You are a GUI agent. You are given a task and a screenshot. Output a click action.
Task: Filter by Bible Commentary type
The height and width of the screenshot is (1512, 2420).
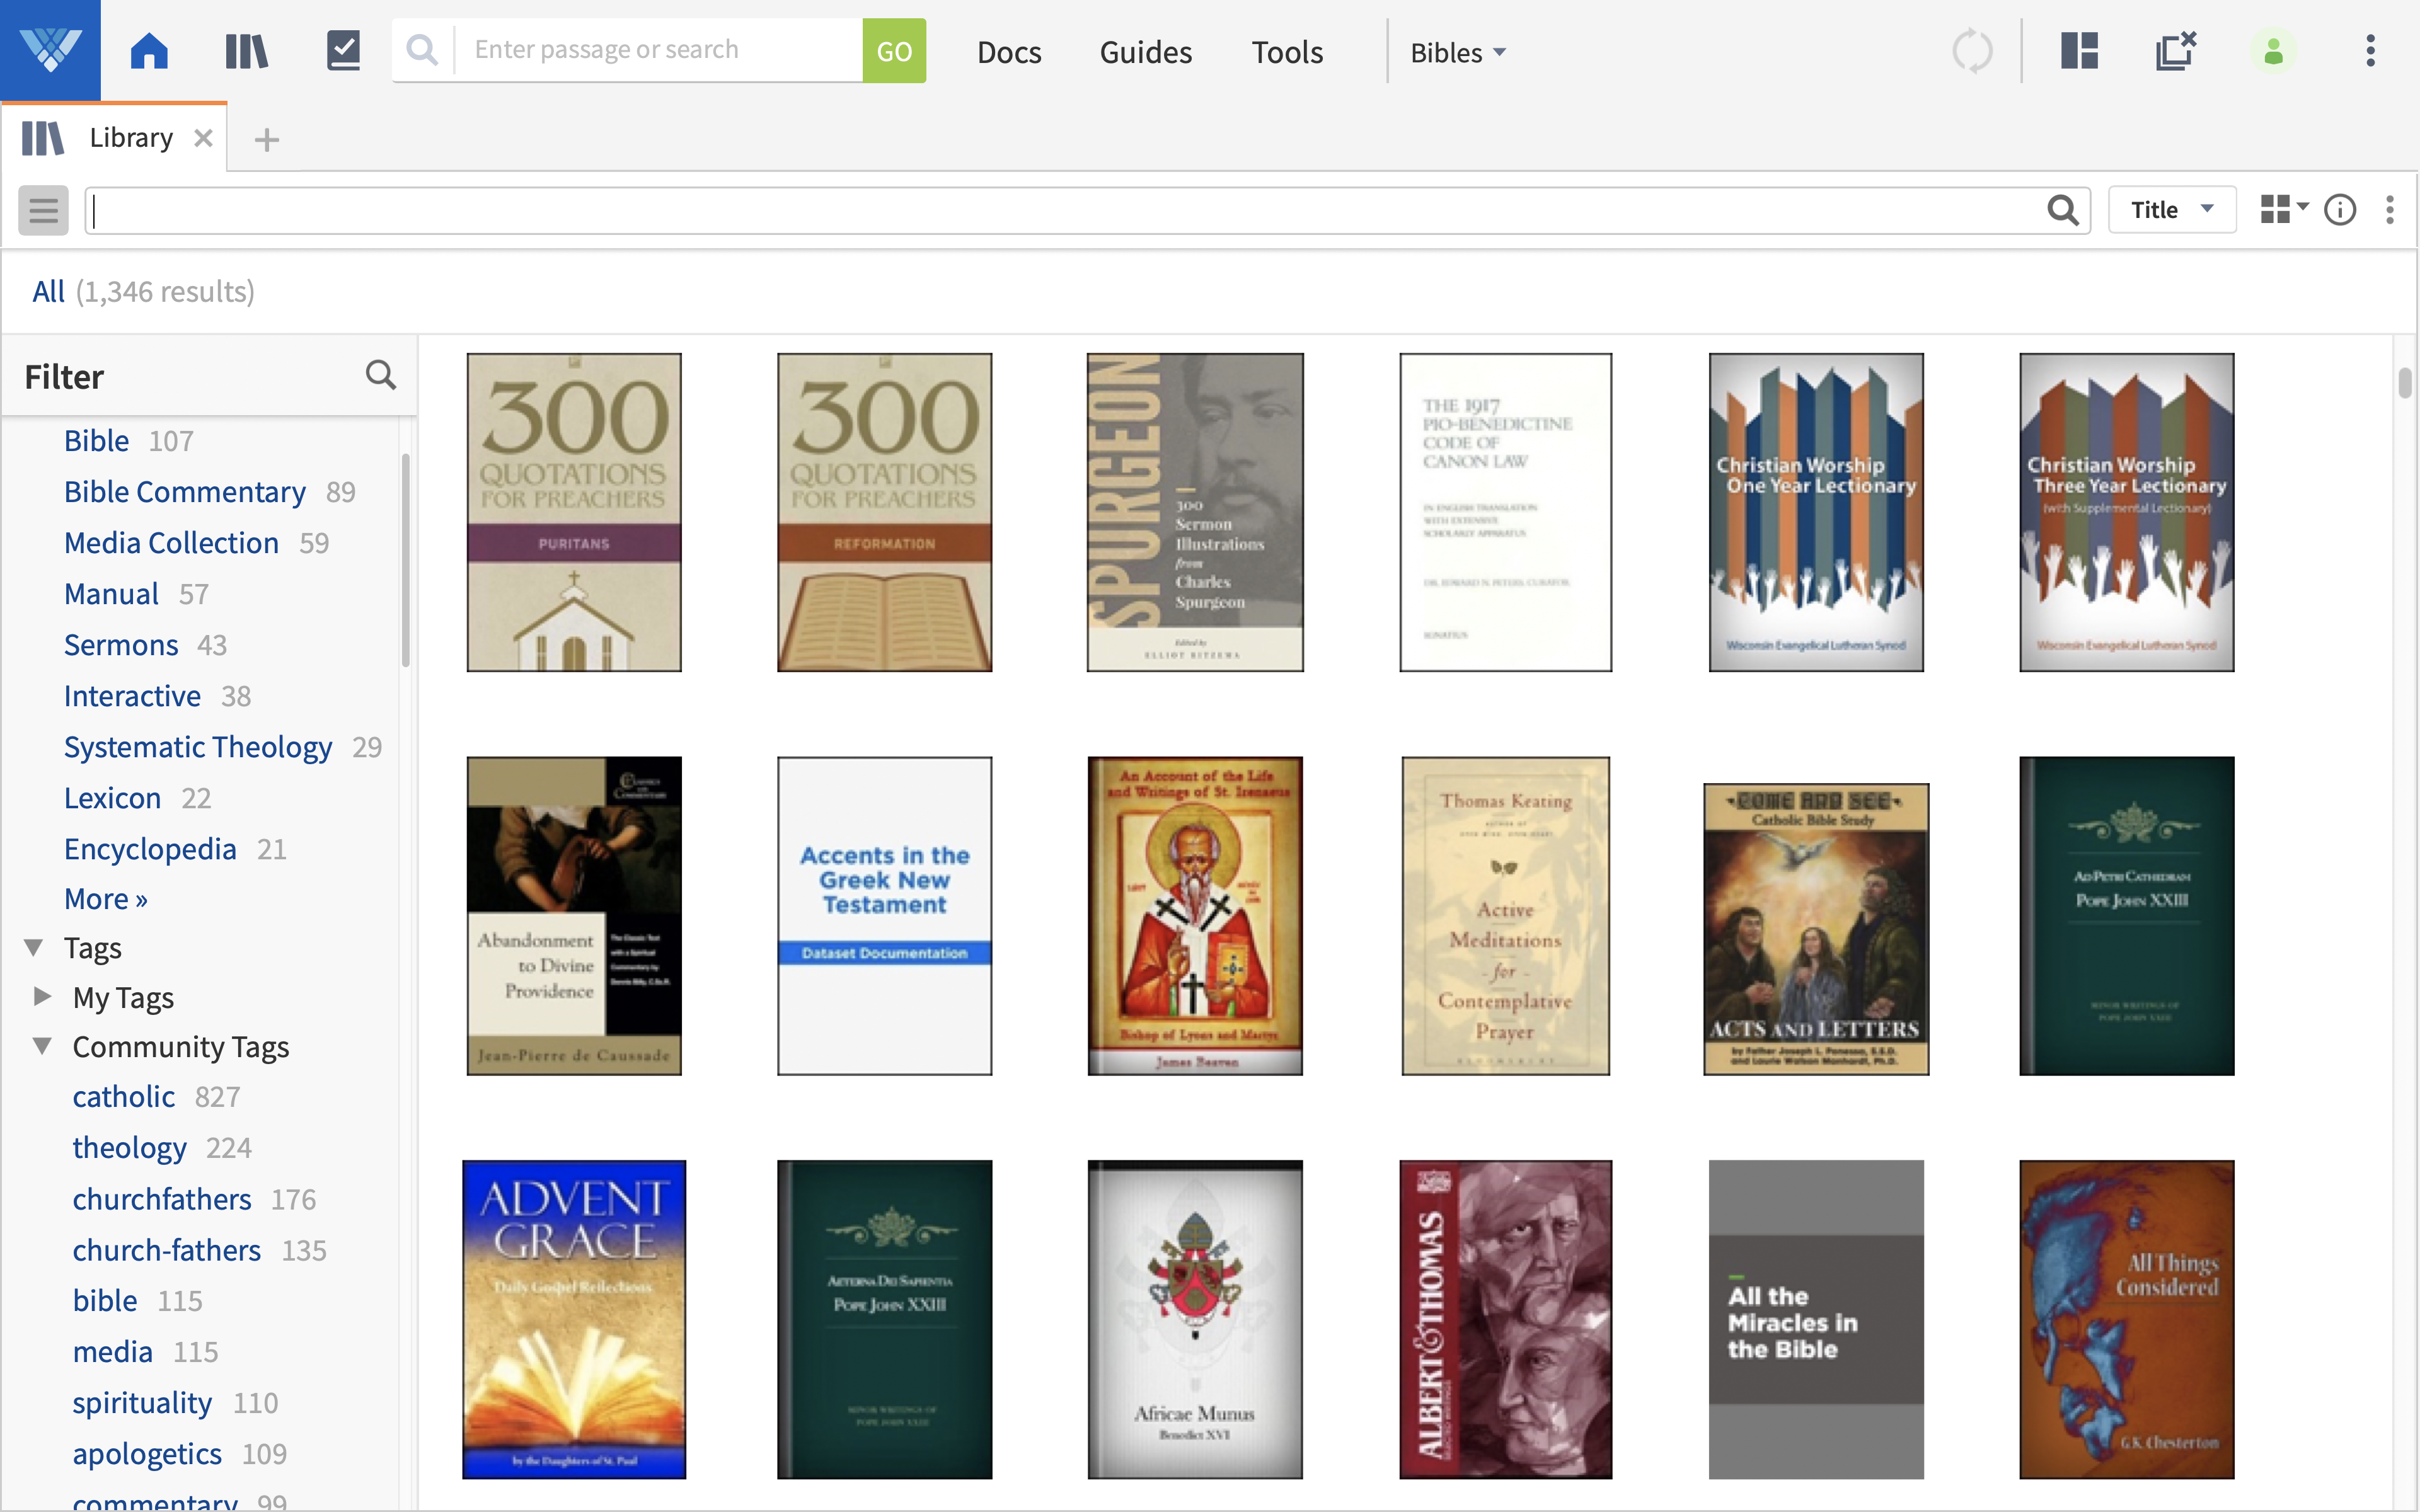184,491
